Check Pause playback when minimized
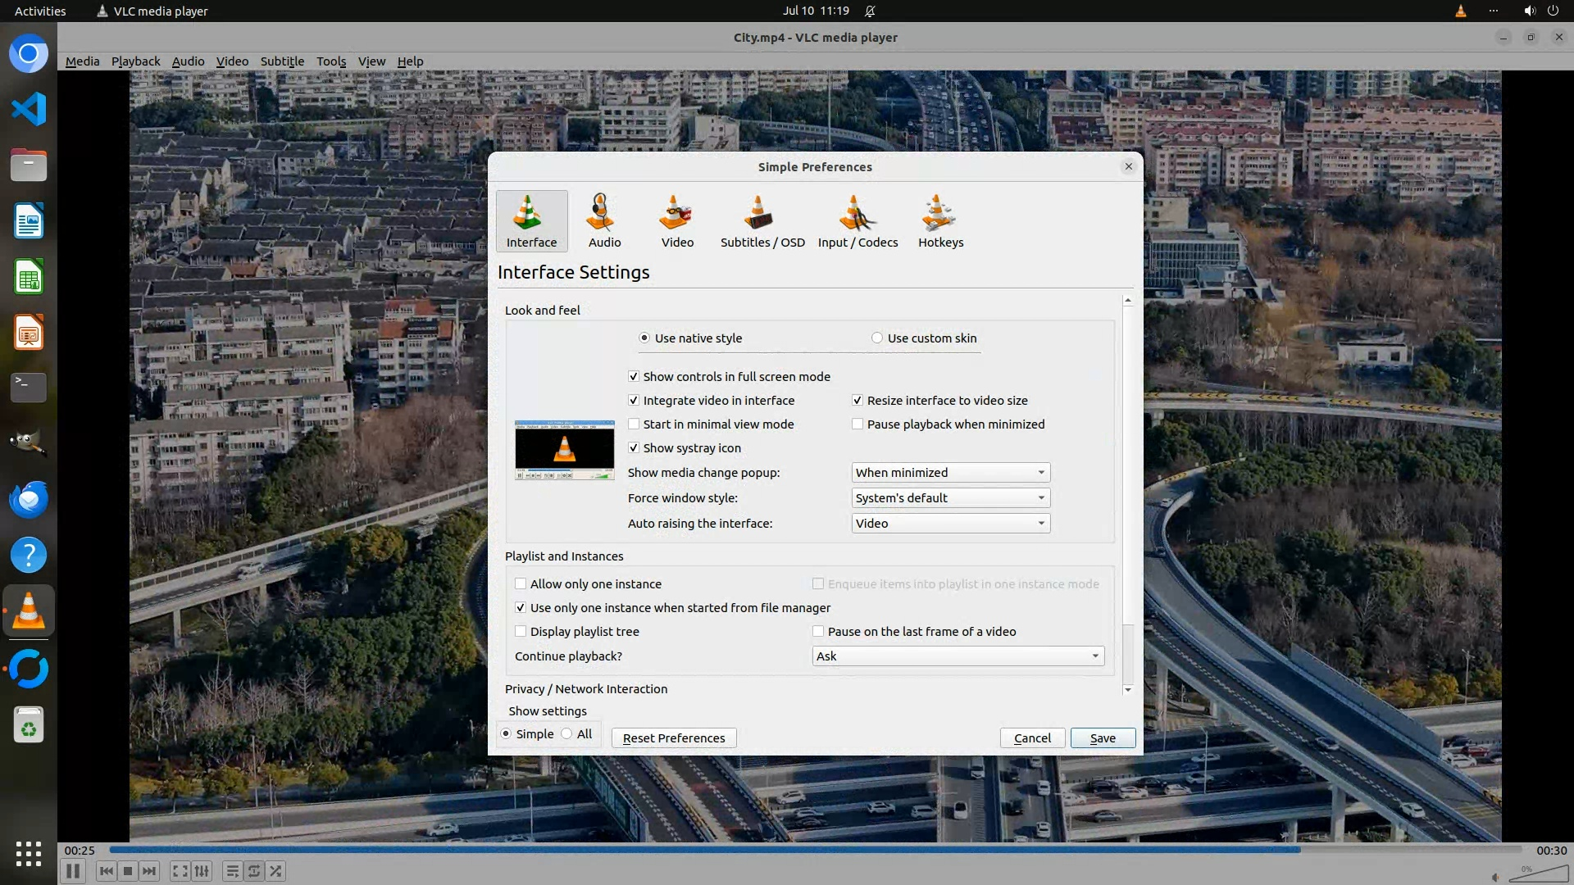 (858, 424)
